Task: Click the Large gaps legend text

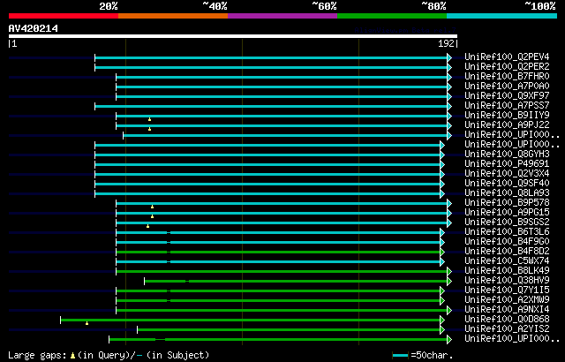Action: point(109,356)
